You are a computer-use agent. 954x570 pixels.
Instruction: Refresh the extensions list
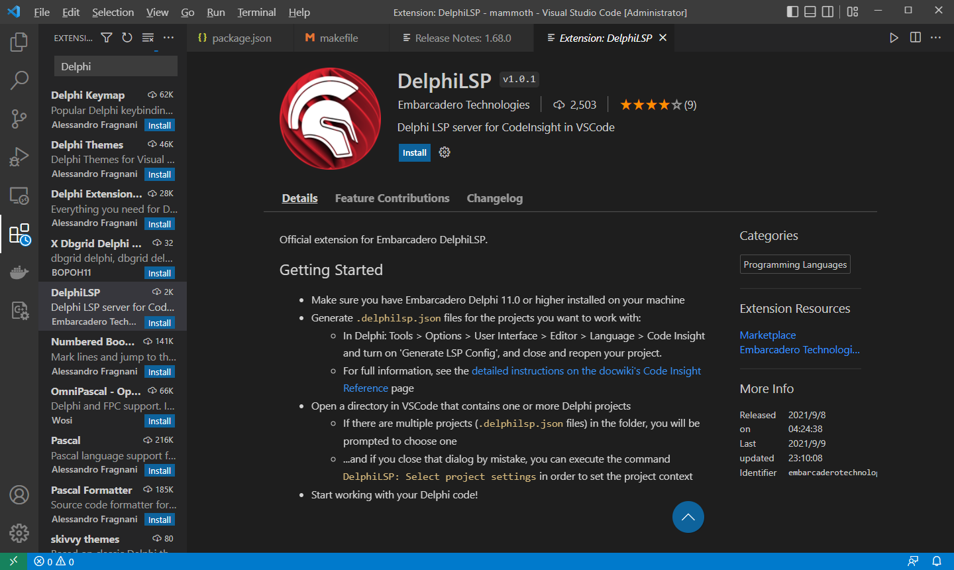[127, 38]
